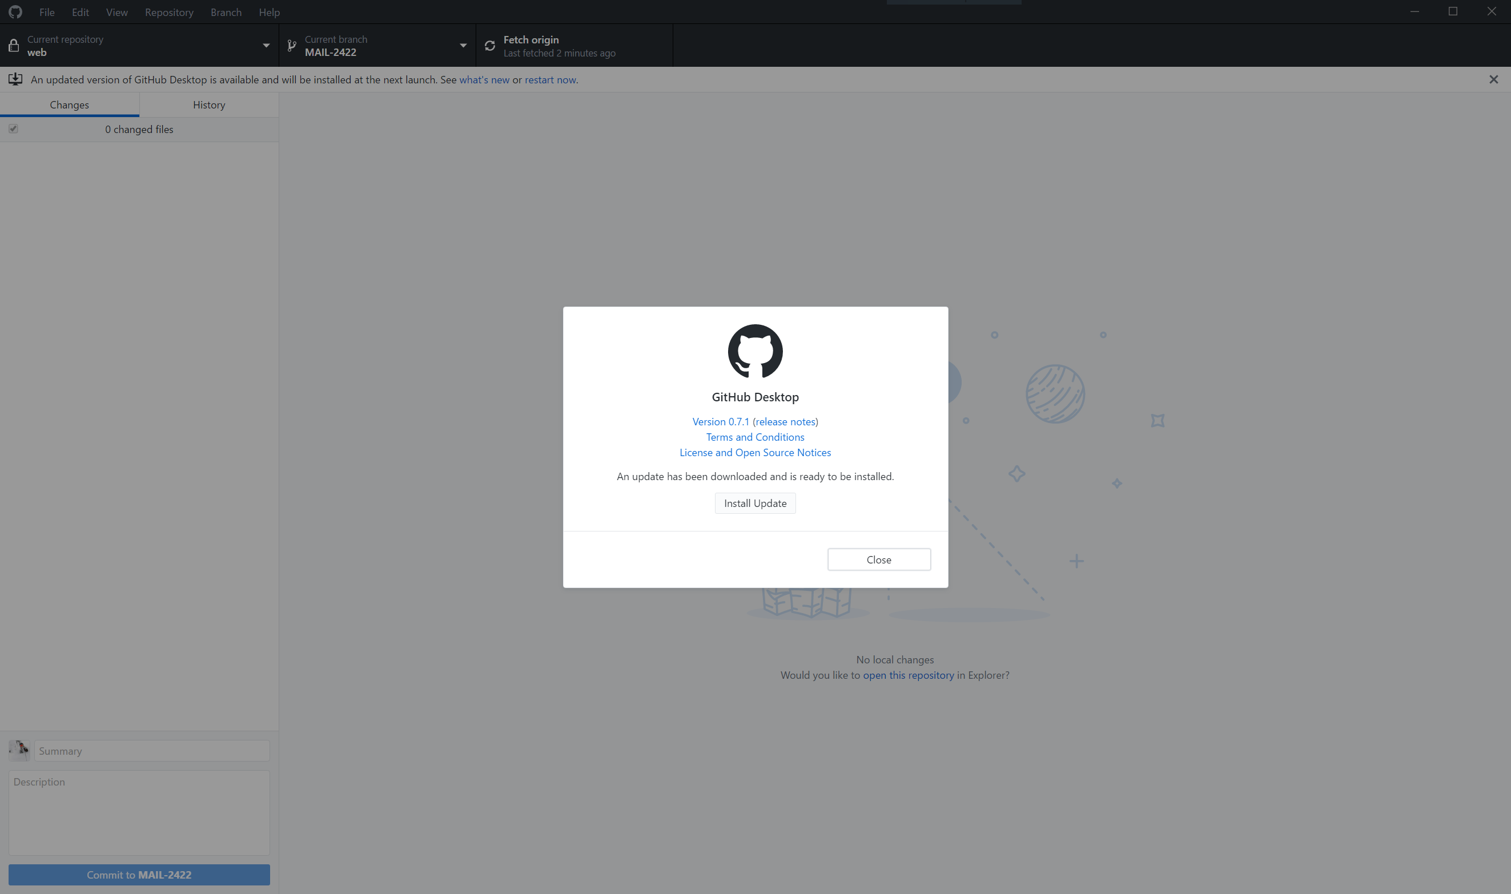Switch to the History tab
The image size is (1511, 894).
pyautogui.click(x=208, y=104)
